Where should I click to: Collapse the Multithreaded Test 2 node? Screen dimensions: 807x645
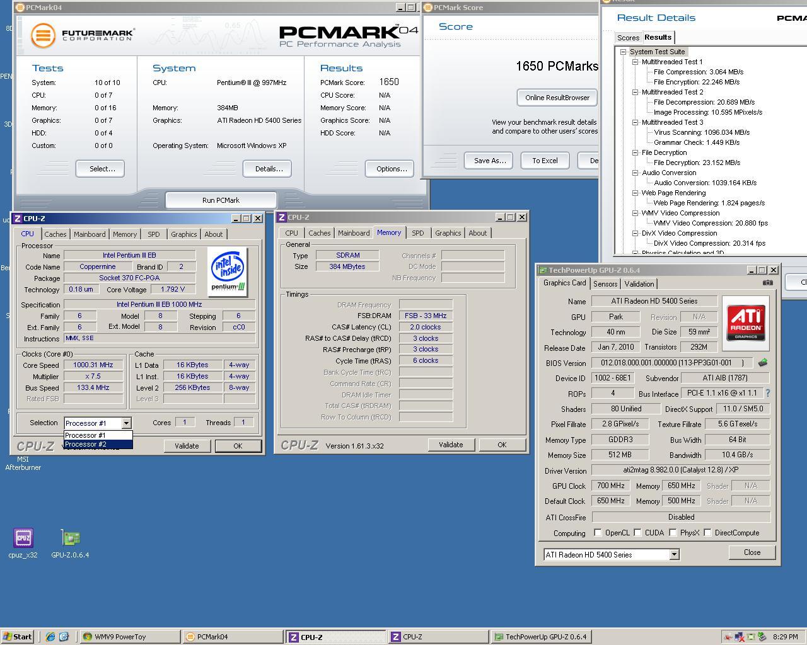coord(635,92)
